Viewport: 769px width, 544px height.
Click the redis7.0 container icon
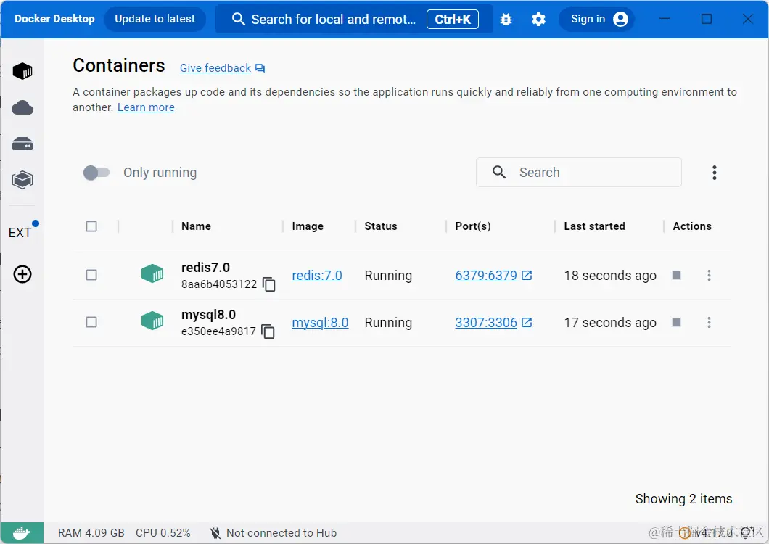(152, 273)
